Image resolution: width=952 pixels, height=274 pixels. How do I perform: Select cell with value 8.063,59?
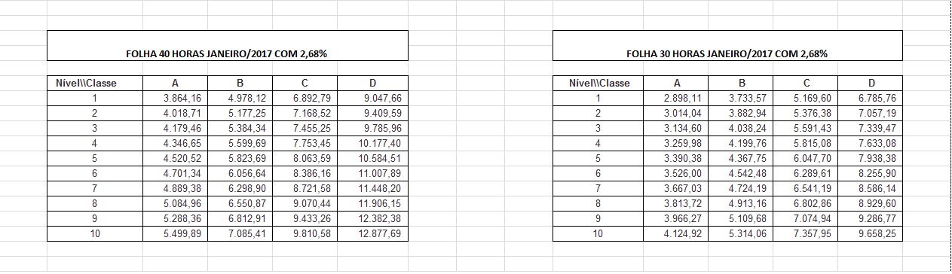pyautogui.click(x=305, y=158)
